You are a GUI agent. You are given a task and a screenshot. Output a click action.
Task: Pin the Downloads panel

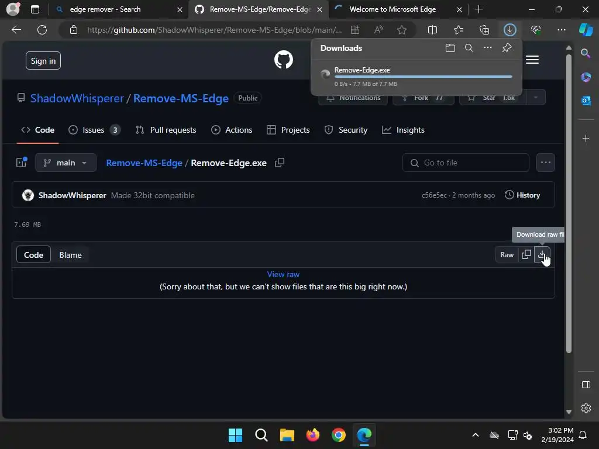tap(507, 48)
